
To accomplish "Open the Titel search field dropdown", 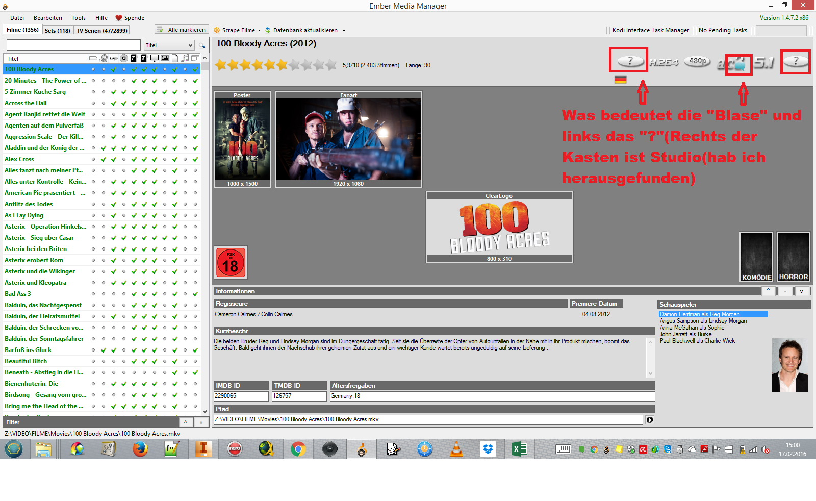I will (x=191, y=45).
